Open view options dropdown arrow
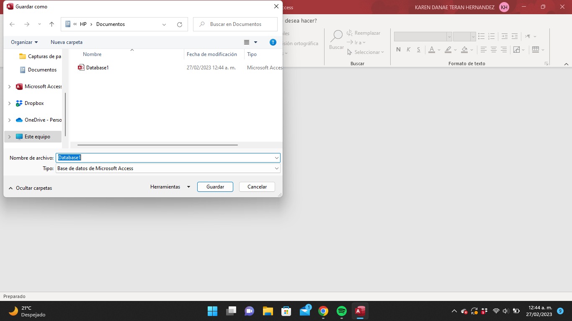Image resolution: width=572 pixels, height=321 pixels. click(255, 42)
